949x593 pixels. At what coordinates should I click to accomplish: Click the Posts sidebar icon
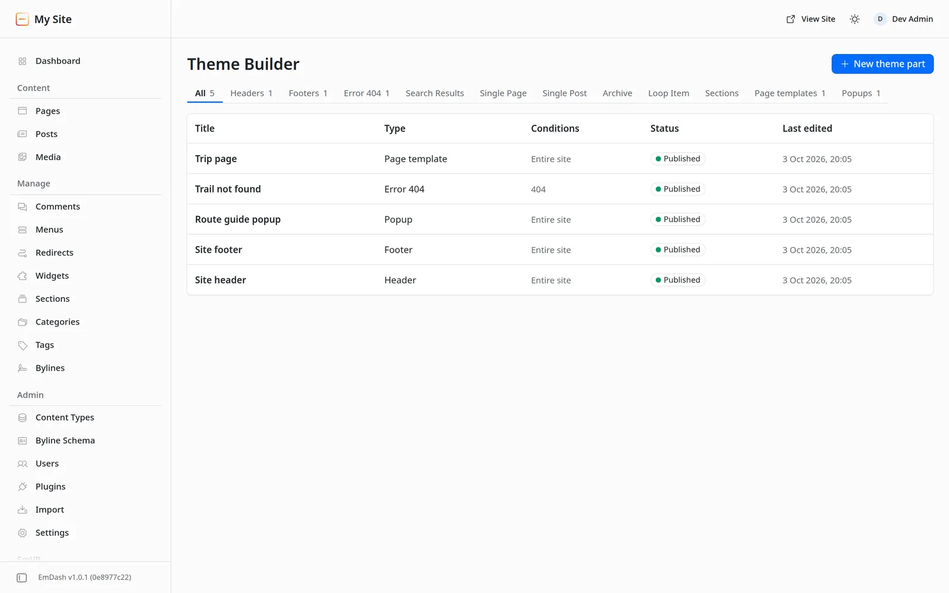coord(23,134)
